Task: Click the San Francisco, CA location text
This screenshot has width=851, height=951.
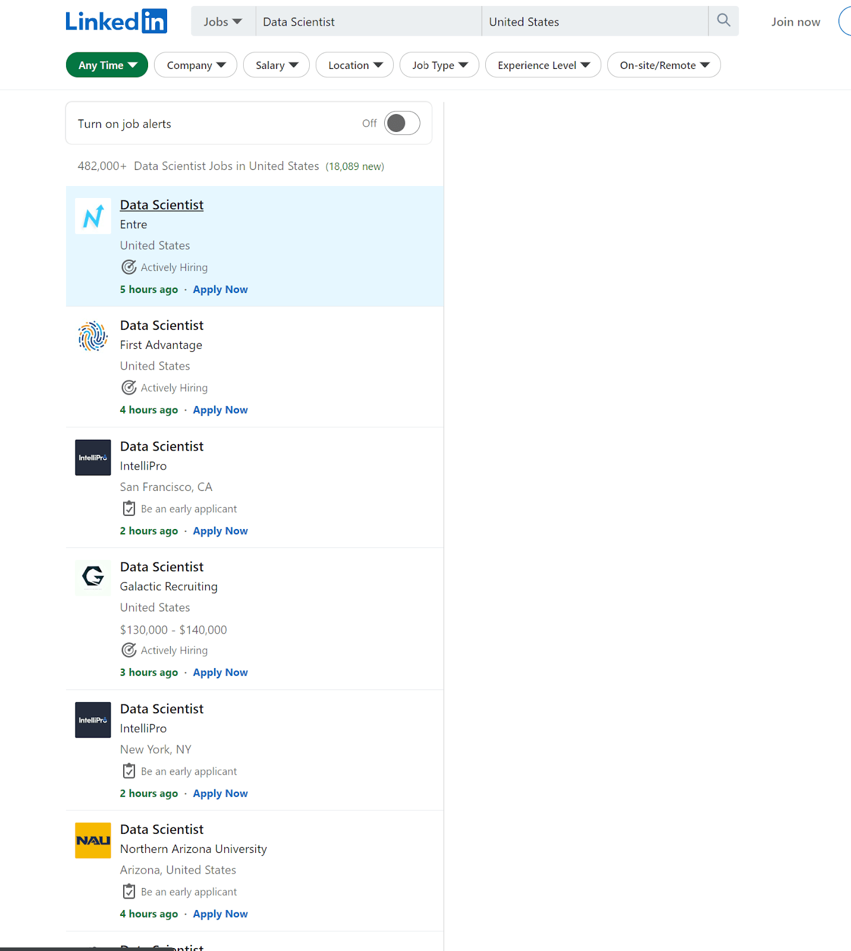Action: [x=166, y=487]
